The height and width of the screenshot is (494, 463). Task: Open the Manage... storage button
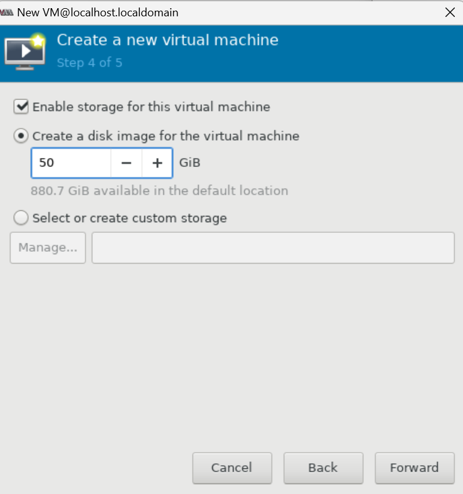(48, 248)
